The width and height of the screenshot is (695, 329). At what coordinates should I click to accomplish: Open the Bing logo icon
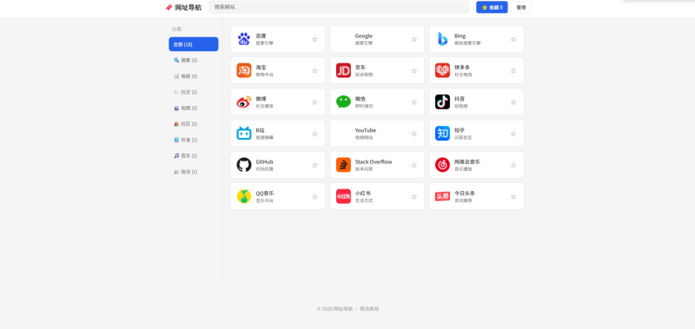point(442,39)
